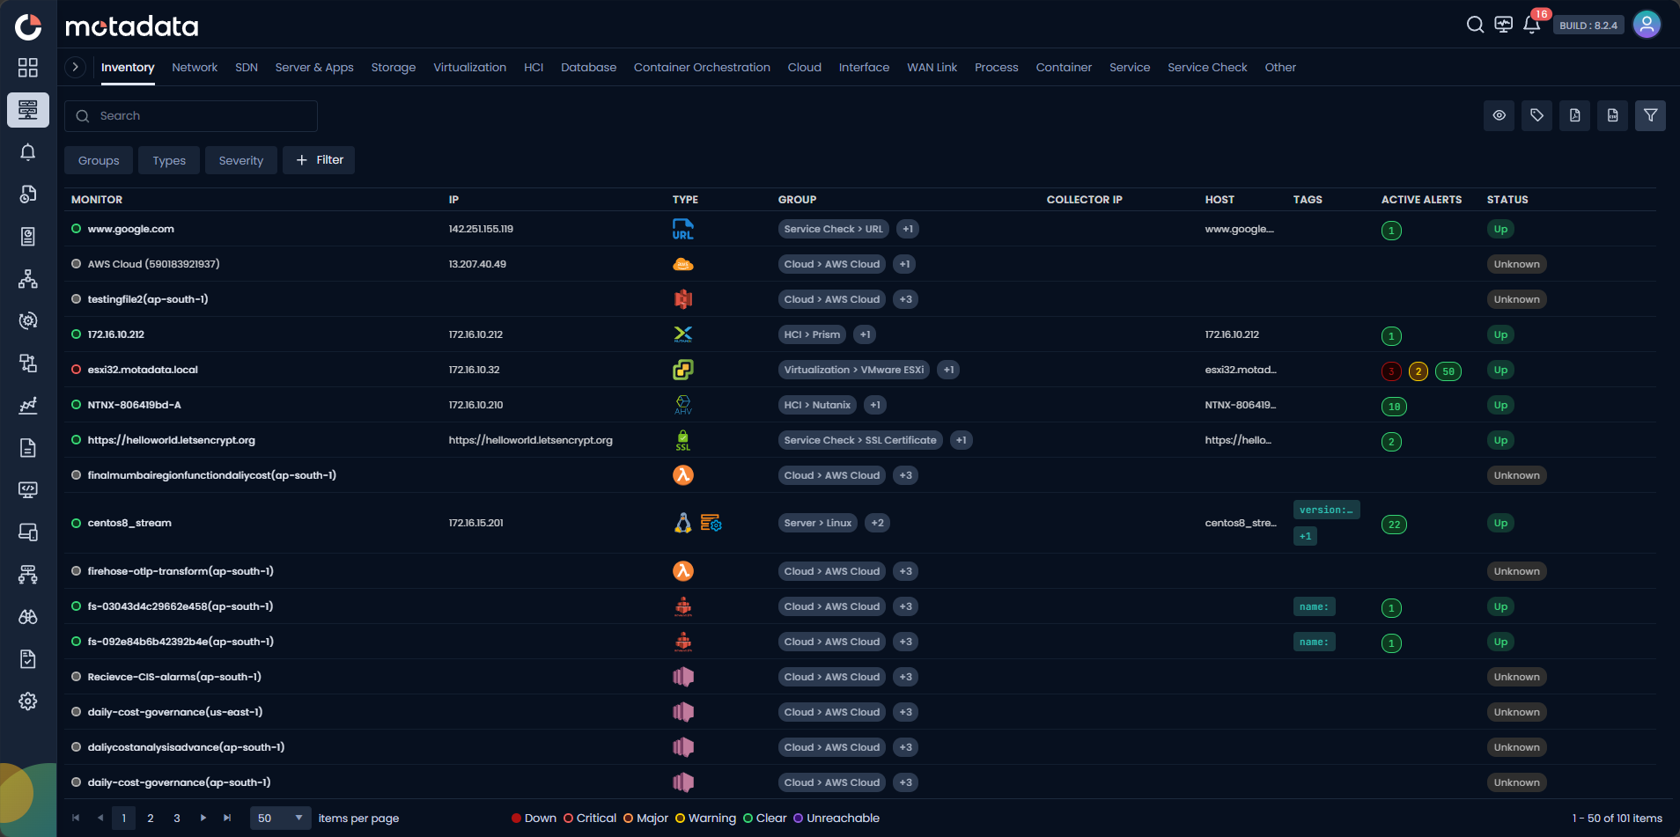Open the items per page dropdown

point(281,818)
